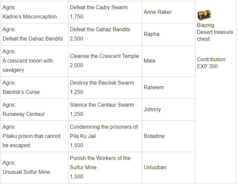Click the Blazing Desert treasure chest icon
The height and width of the screenshot is (185, 238).
(x=204, y=15)
